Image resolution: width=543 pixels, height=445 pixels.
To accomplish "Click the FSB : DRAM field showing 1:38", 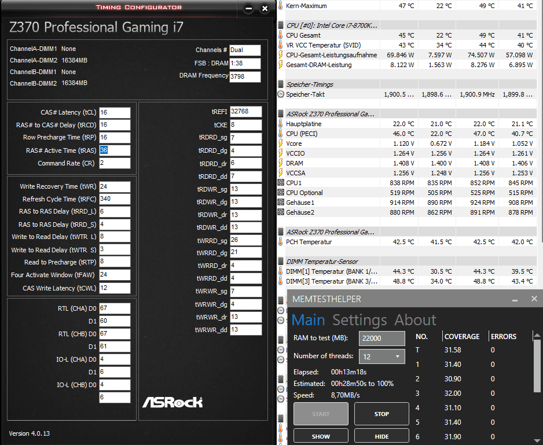I will (x=245, y=64).
